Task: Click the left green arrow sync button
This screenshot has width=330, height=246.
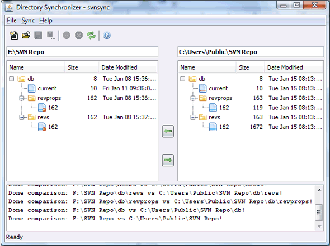Action: 168,132
